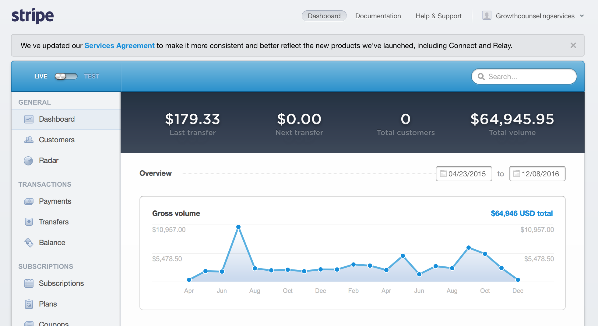Click the Stripe logo

33,16
